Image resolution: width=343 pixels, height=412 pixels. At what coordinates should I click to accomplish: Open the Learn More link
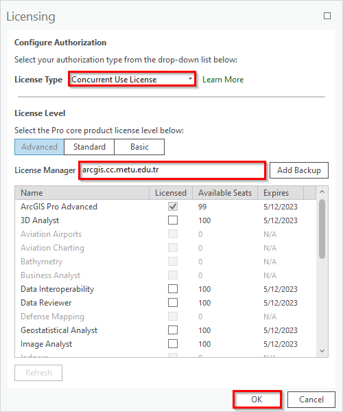pyautogui.click(x=223, y=80)
